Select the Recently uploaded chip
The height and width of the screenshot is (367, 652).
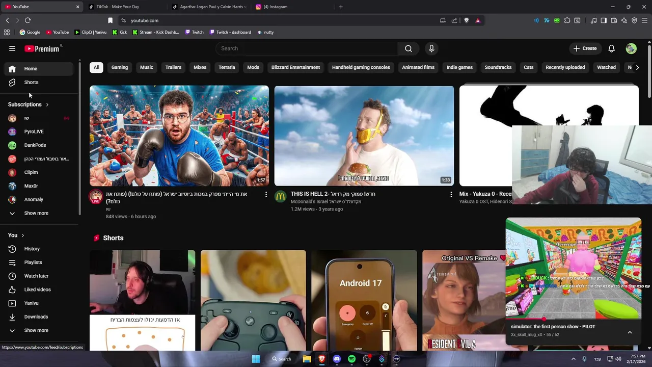click(565, 67)
